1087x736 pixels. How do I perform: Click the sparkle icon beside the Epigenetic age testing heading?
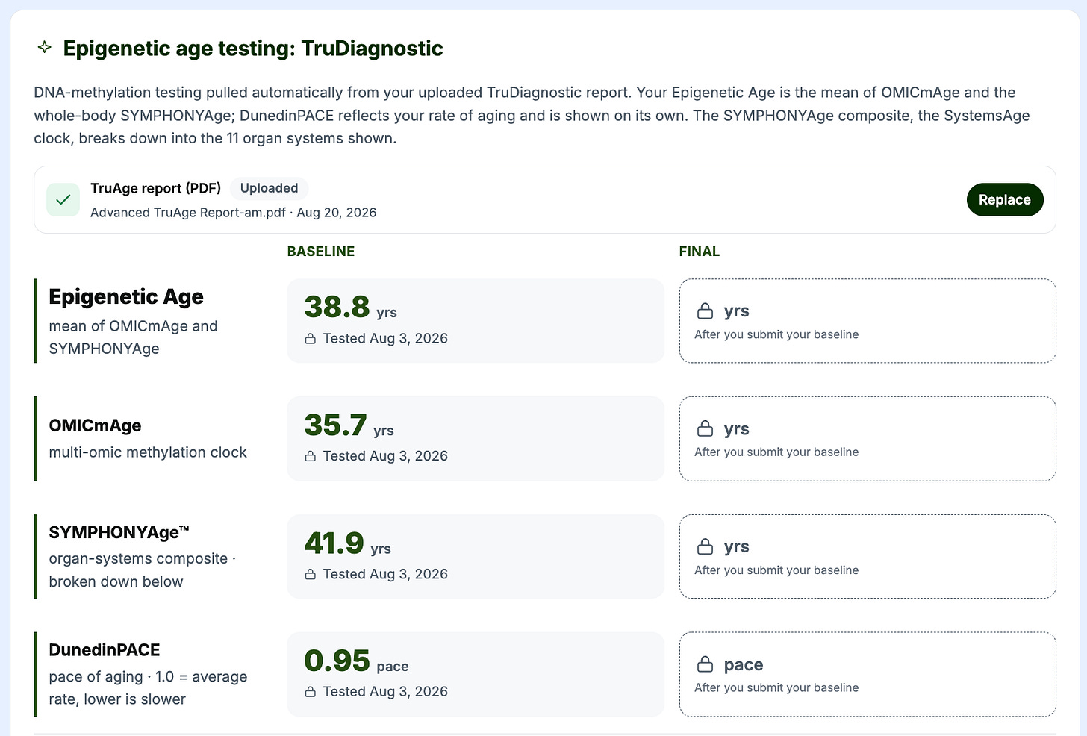point(45,48)
